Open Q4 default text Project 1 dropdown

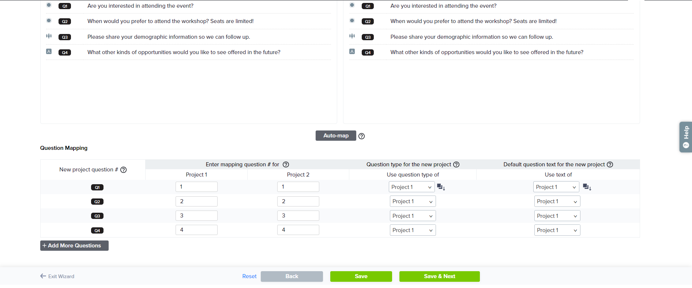[557, 230]
